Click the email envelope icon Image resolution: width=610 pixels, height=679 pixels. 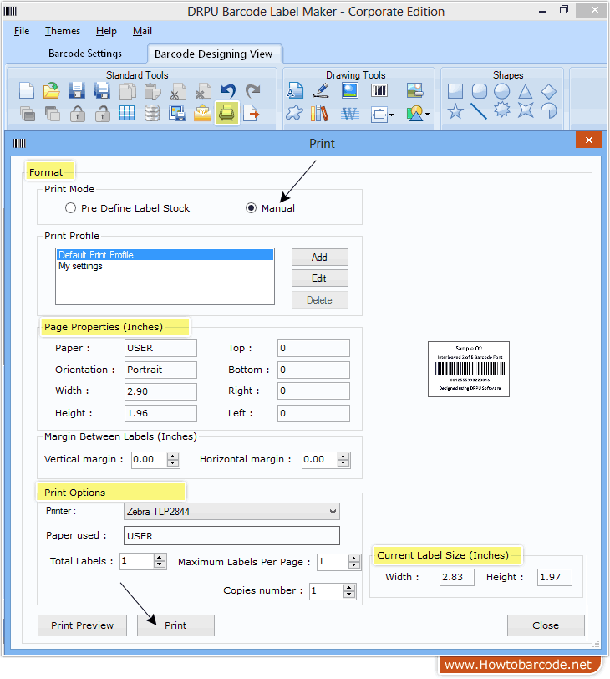click(x=202, y=114)
